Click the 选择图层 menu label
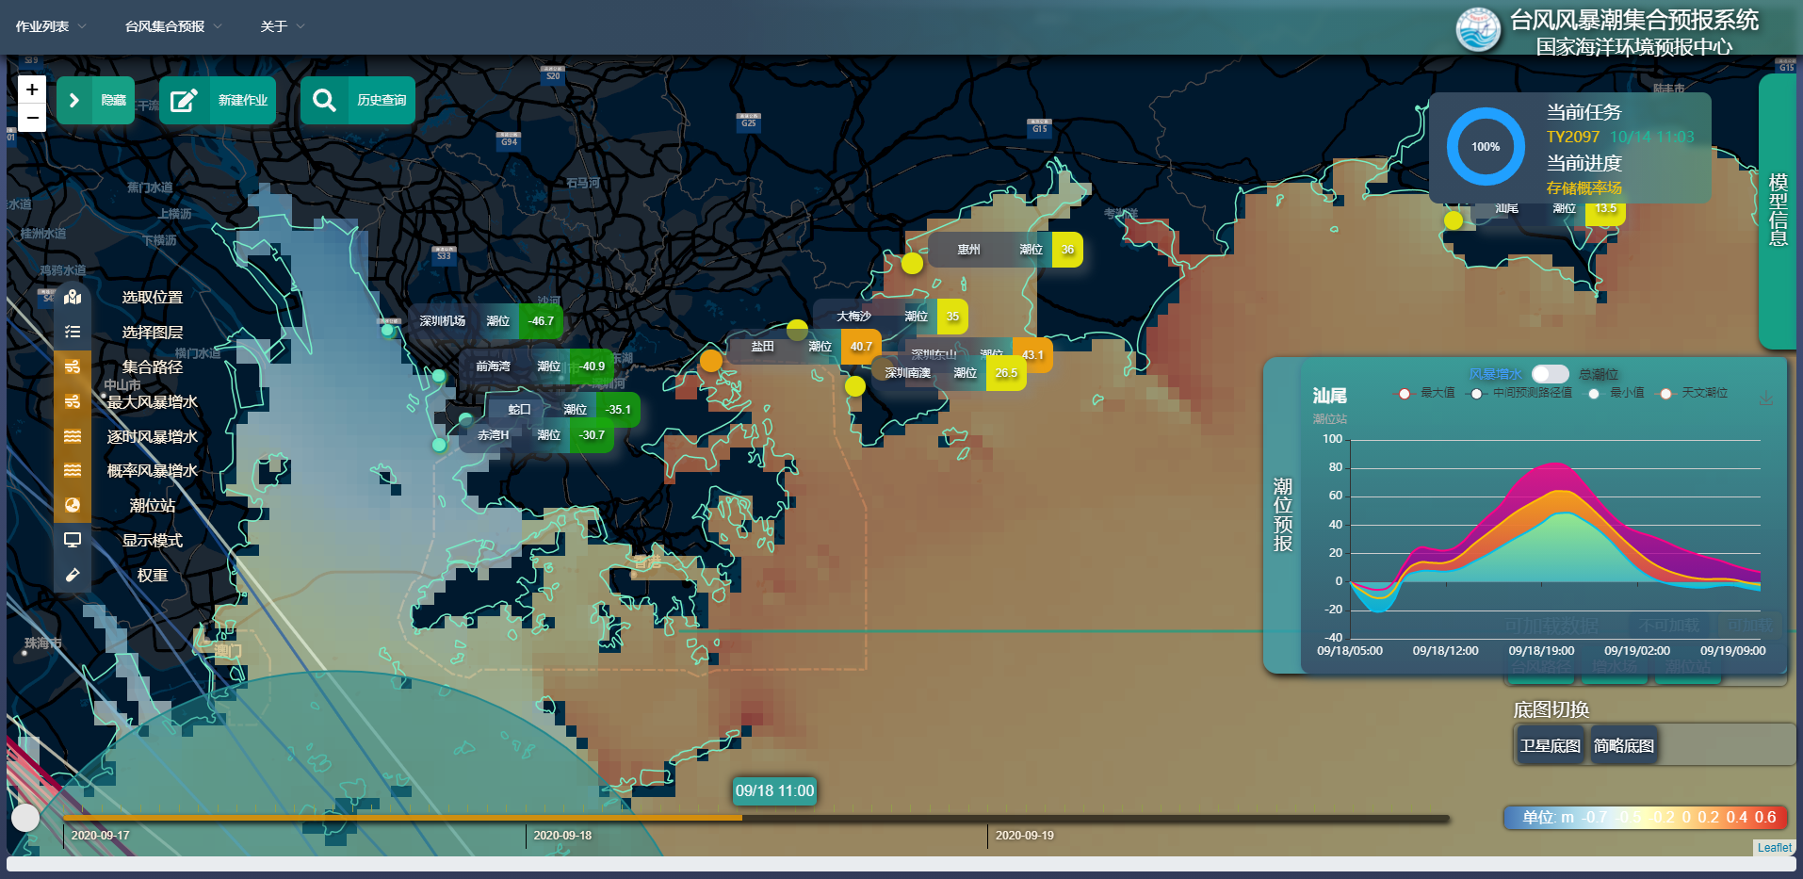The image size is (1803, 879). (x=153, y=332)
